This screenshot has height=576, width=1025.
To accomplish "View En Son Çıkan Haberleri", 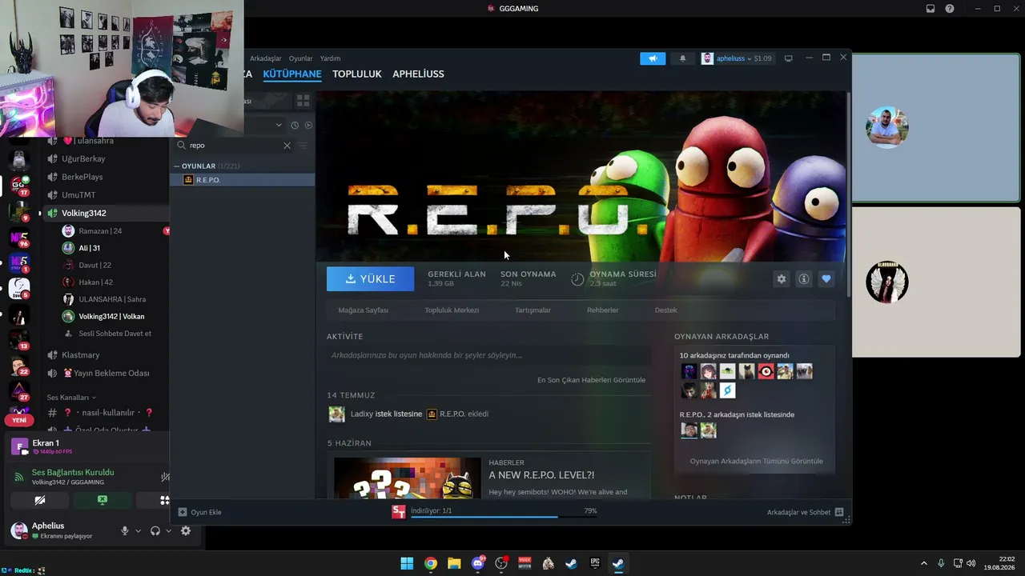I will 591,380.
